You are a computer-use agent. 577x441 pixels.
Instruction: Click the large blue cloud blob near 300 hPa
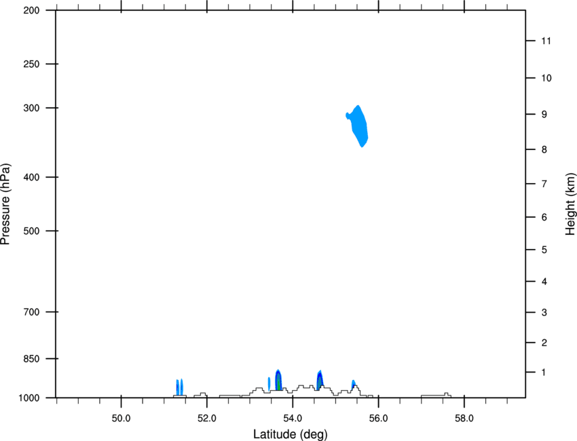click(x=359, y=126)
